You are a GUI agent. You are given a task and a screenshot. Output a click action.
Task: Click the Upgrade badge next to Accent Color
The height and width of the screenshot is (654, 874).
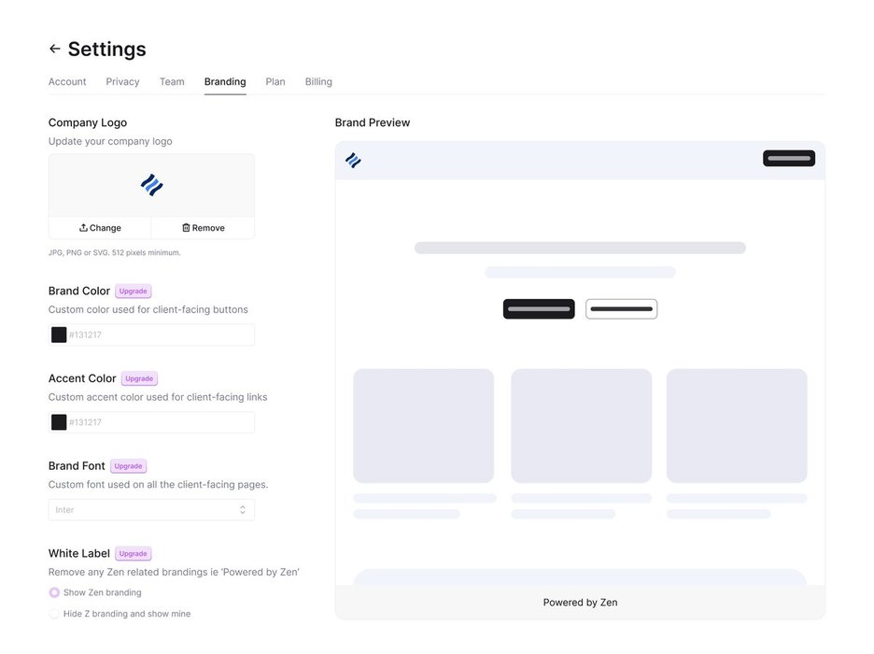pos(139,379)
